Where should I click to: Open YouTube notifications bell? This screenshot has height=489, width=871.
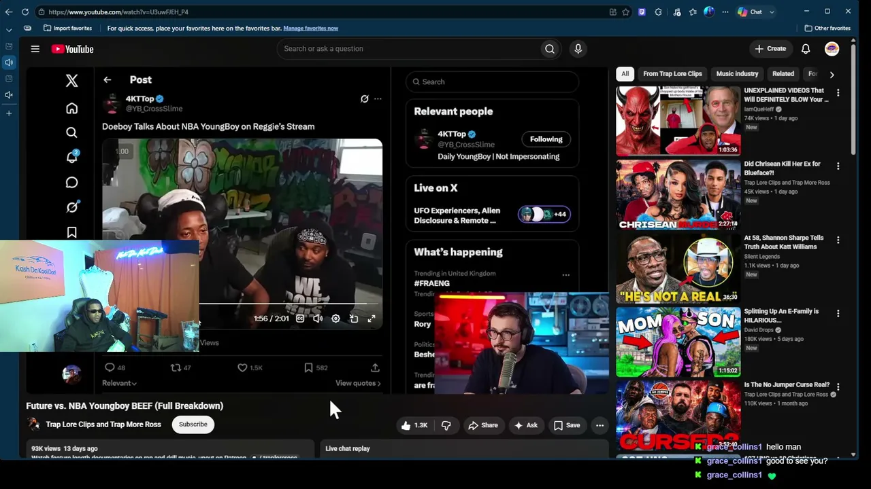tap(805, 49)
